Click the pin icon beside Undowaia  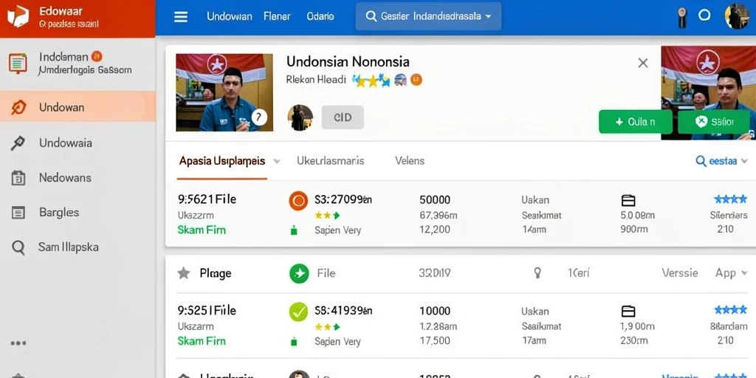click(18, 143)
